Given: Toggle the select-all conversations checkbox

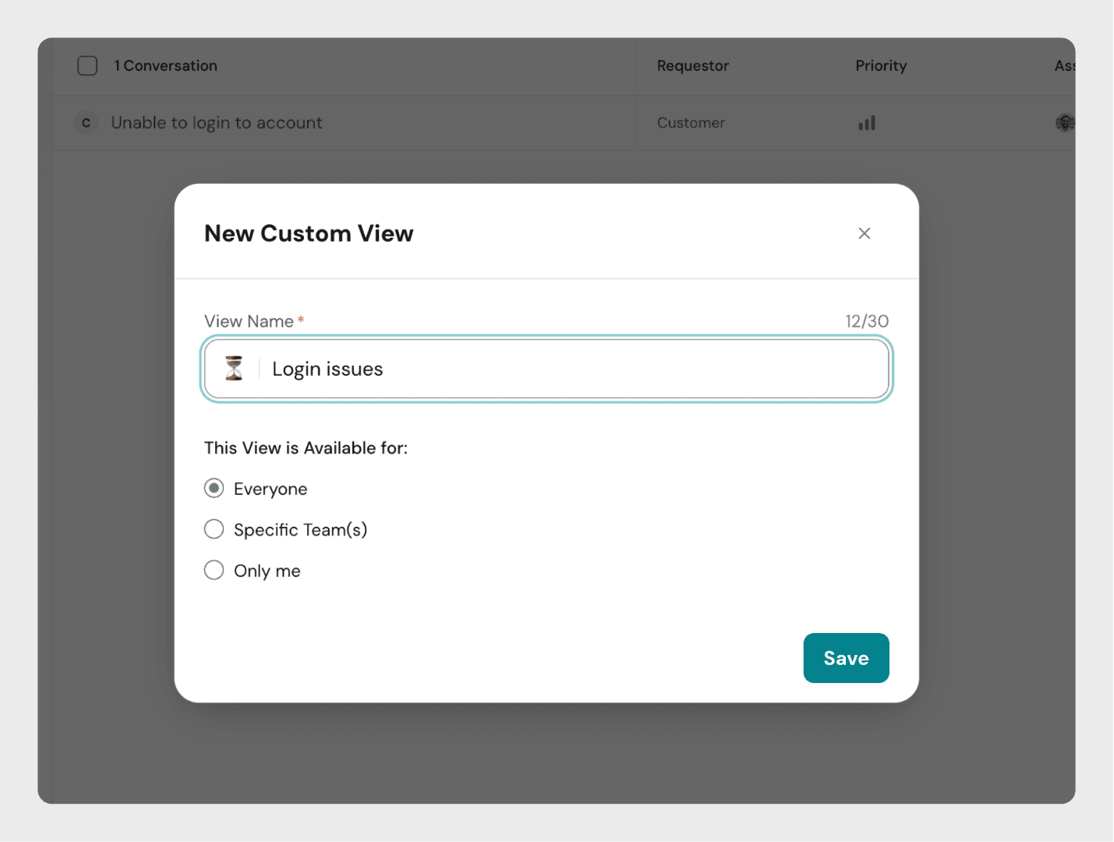Looking at the screenshot, I should [x=87, y=65].
